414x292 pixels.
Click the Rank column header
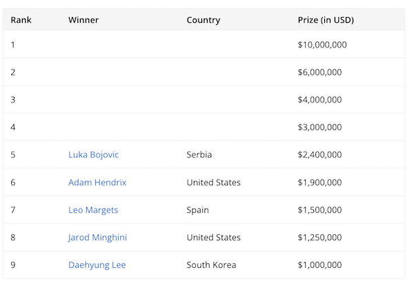click(x=21, y=20)
